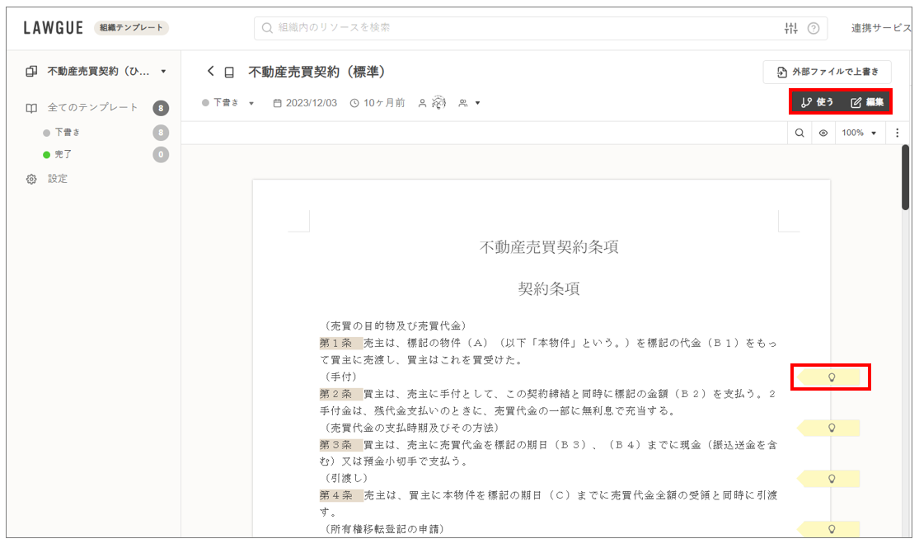Open the 100% zoom level dropdown

[x=859, y=133]
